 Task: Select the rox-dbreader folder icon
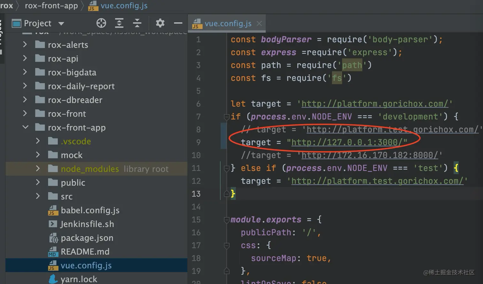click(40, 99)
